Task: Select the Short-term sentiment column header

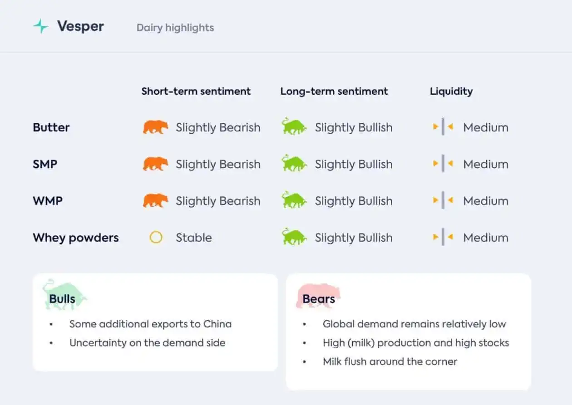Action: 196,91
